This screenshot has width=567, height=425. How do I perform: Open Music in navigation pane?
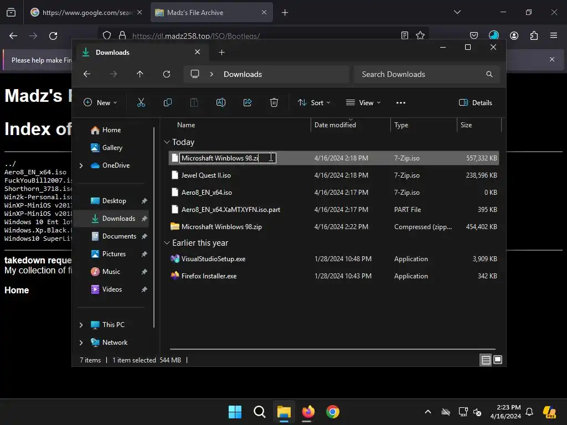[x=111, y=272]
